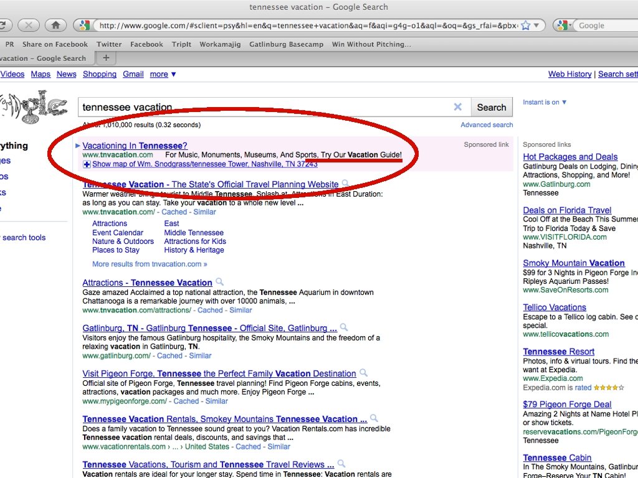Open Visit Pigeon Forge, Tennessee result
Image resolution: width=638 pixels, height=478 pixels.
219,373
